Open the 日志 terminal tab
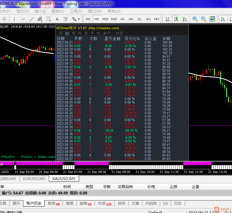This screenshot has height=213, width=232. (178, 203)
